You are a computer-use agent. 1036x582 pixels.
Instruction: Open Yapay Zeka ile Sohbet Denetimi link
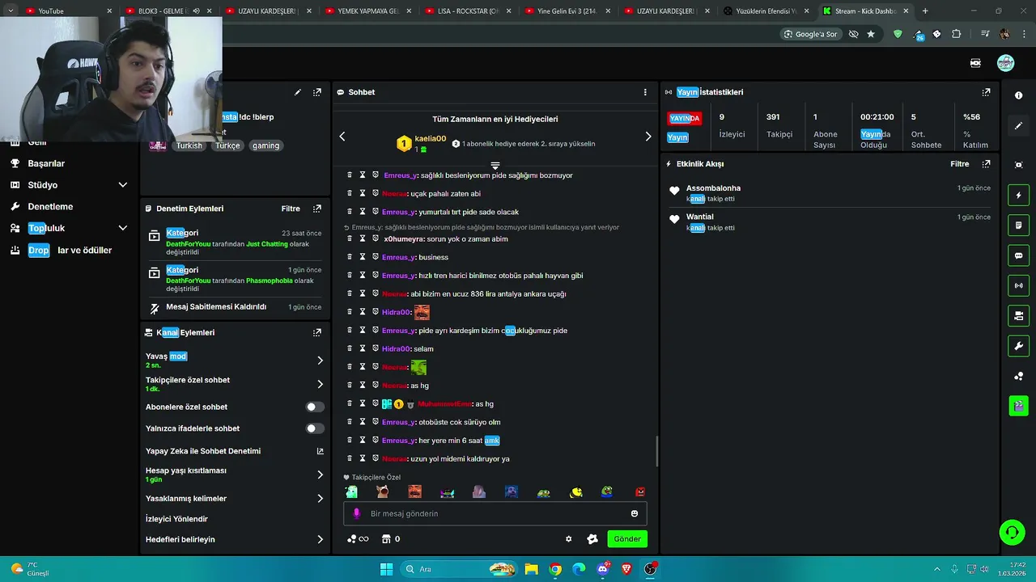(235, 451)
